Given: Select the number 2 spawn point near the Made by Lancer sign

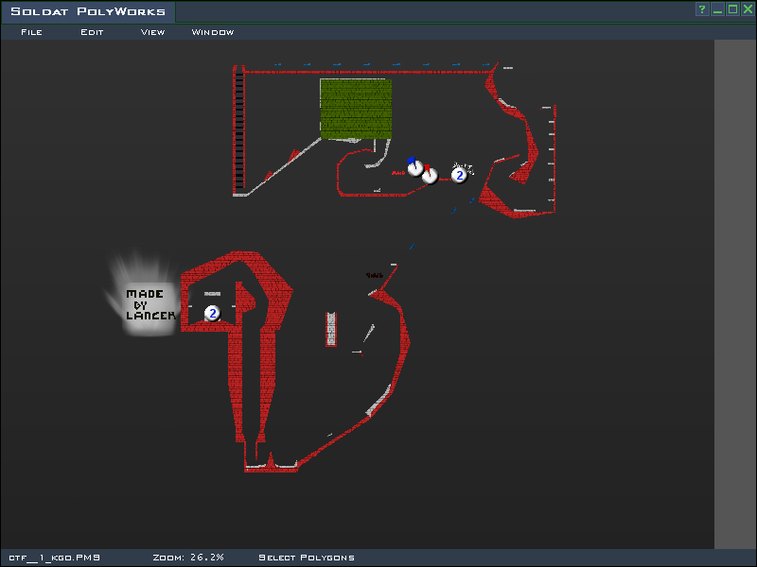Looking at the screenshot, I should tap(212, 313).
